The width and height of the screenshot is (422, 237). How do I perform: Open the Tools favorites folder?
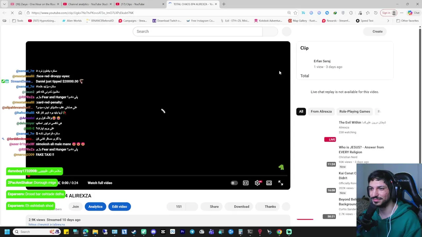(x=17, y=21)
